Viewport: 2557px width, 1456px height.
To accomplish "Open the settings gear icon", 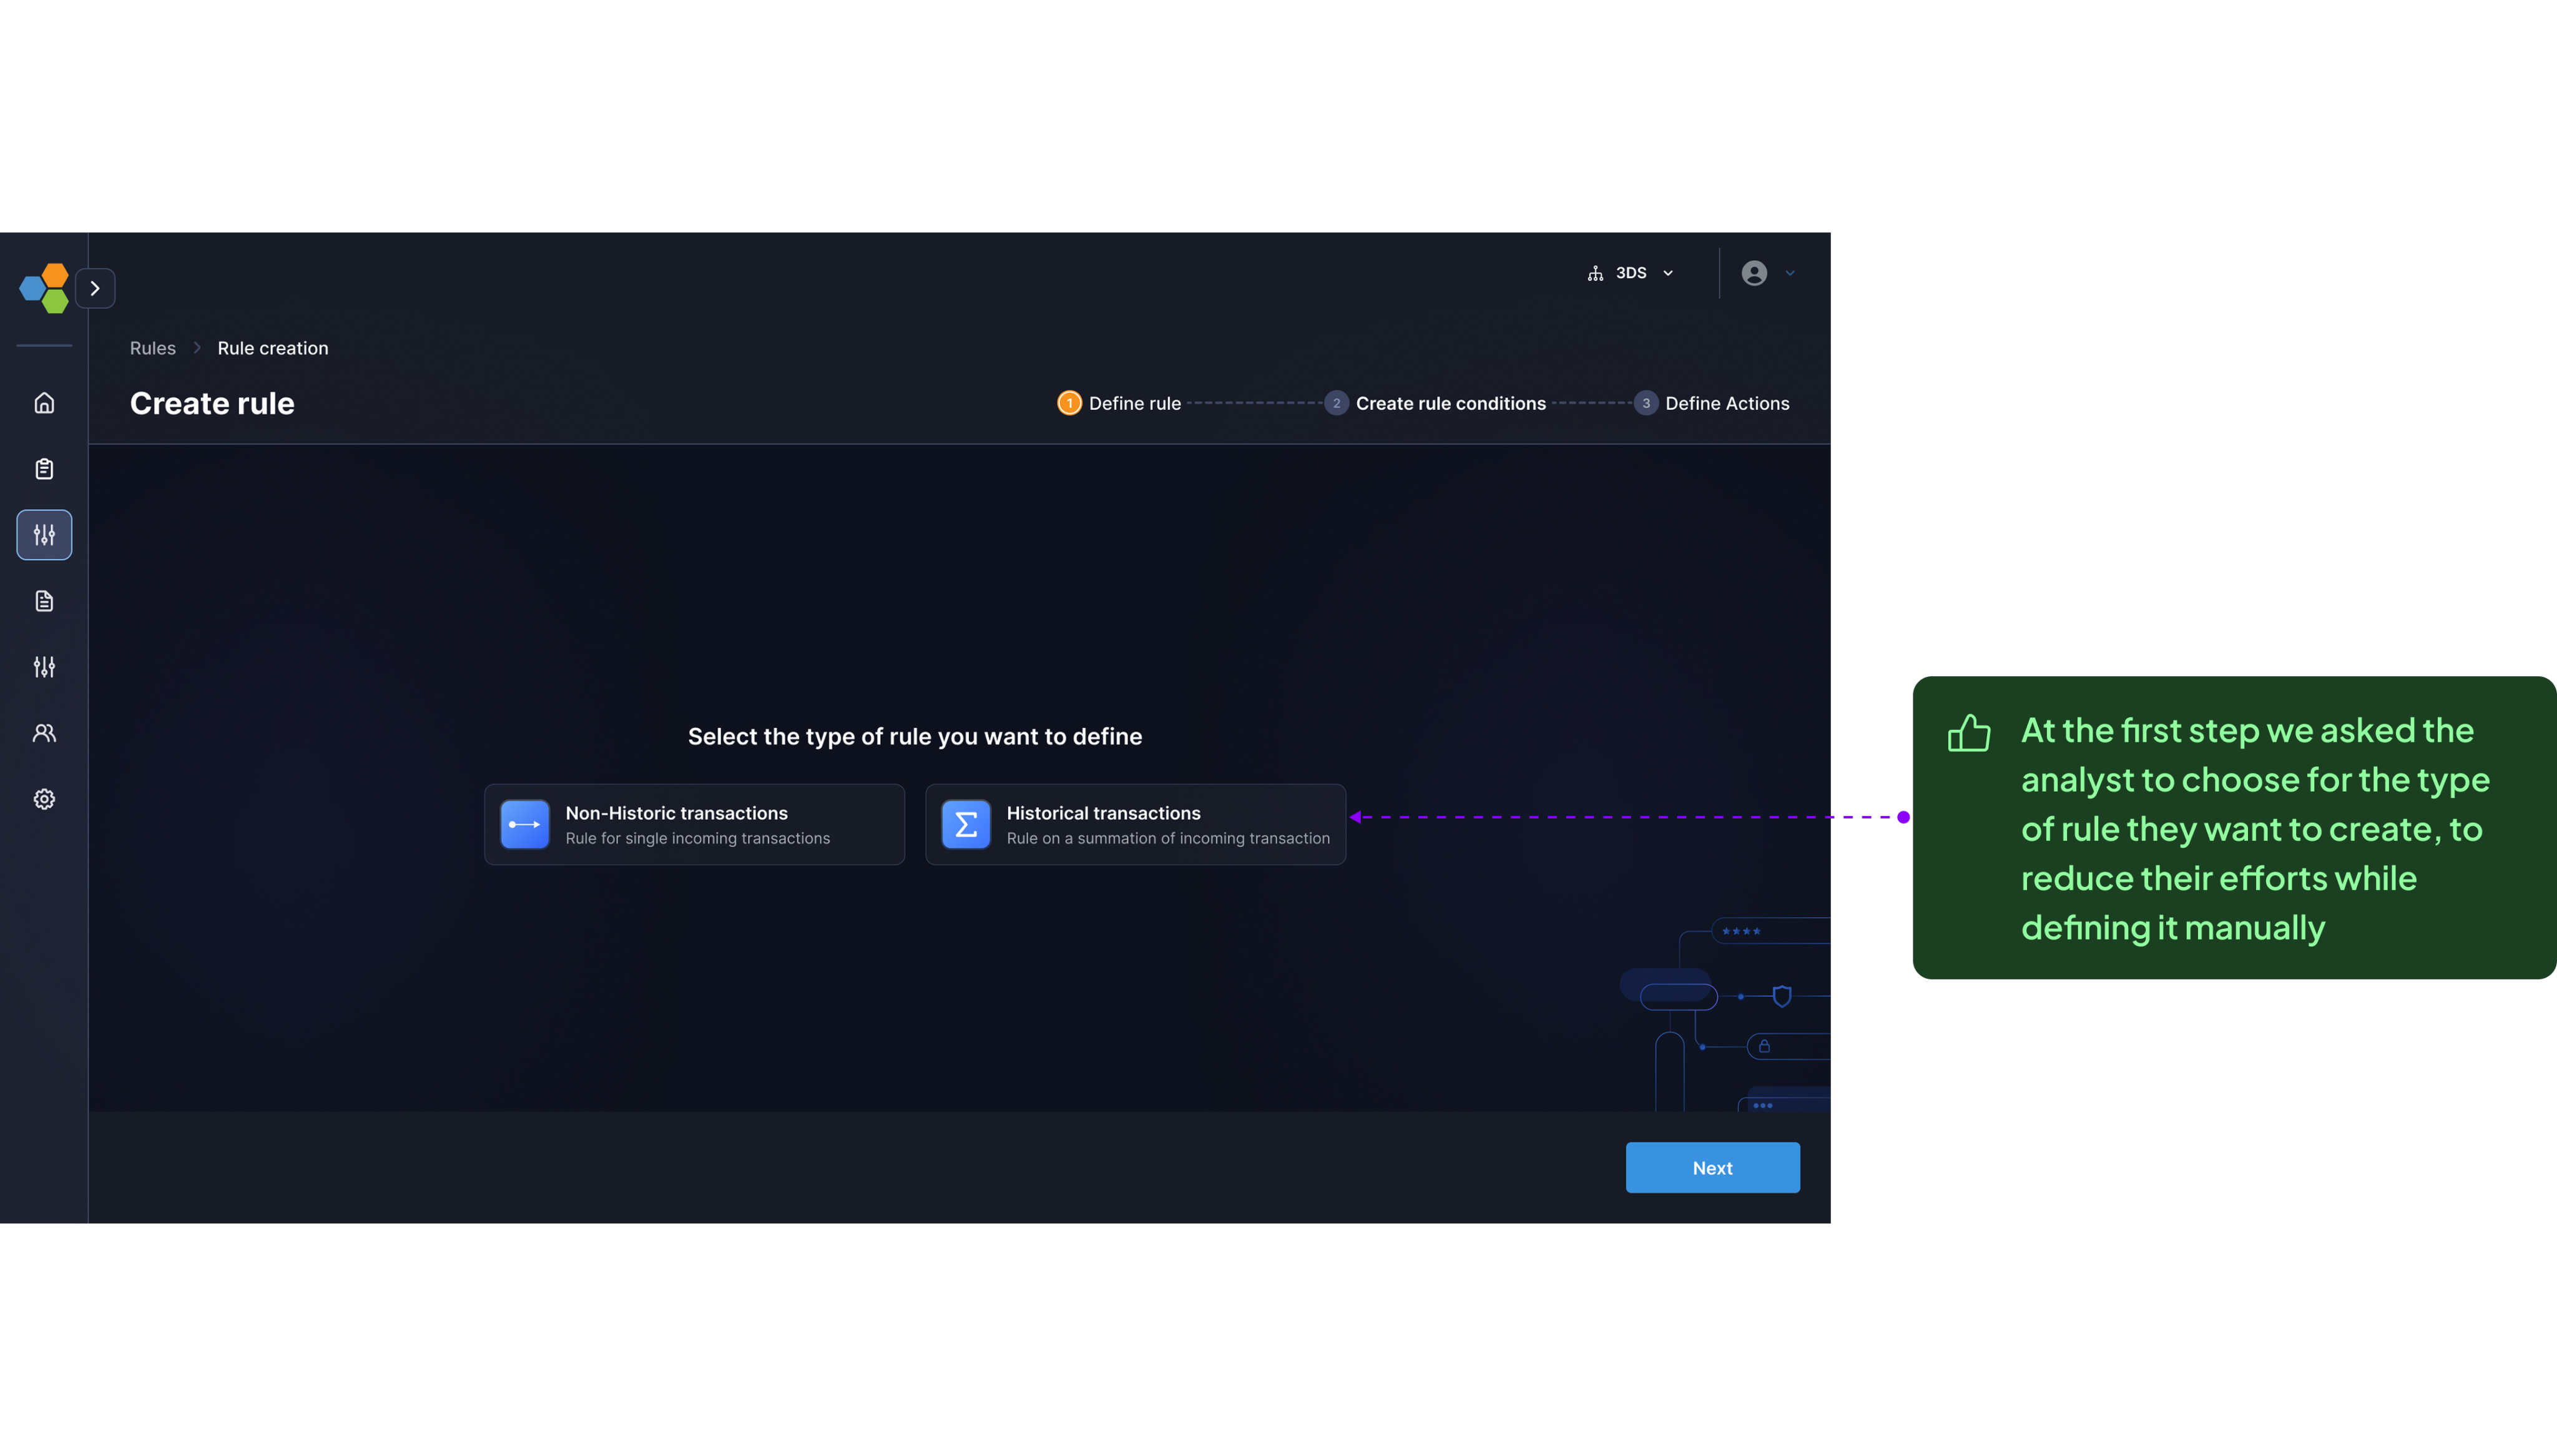I will (44, 799).
